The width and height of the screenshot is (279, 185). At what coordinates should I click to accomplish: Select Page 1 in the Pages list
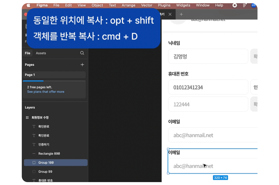[54, 75]
